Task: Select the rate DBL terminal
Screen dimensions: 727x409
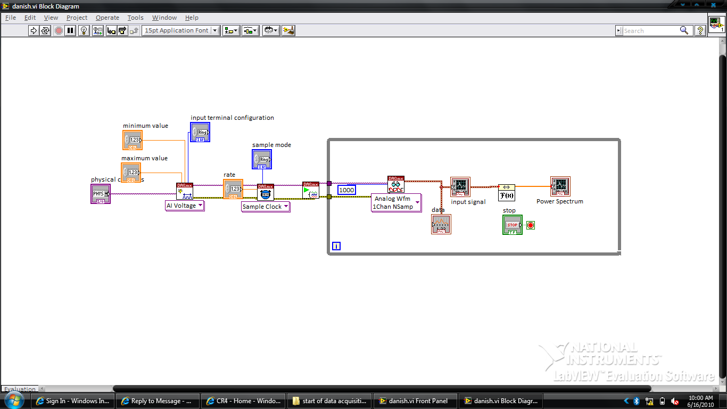Action: click(x=233, y=189)
